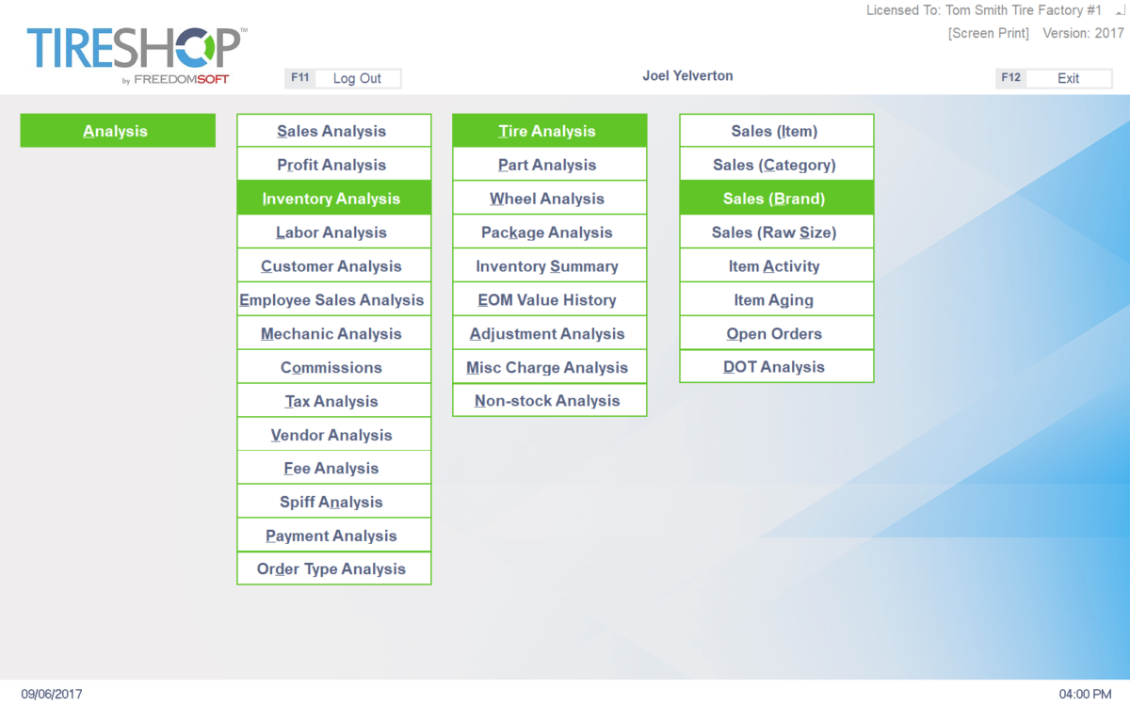Click the small corner icon beside license text
Viewport: 1130px width, 704px height.
pyautogui.click(x=1119, y=11)
